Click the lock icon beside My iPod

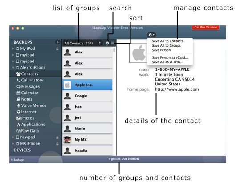57,49
